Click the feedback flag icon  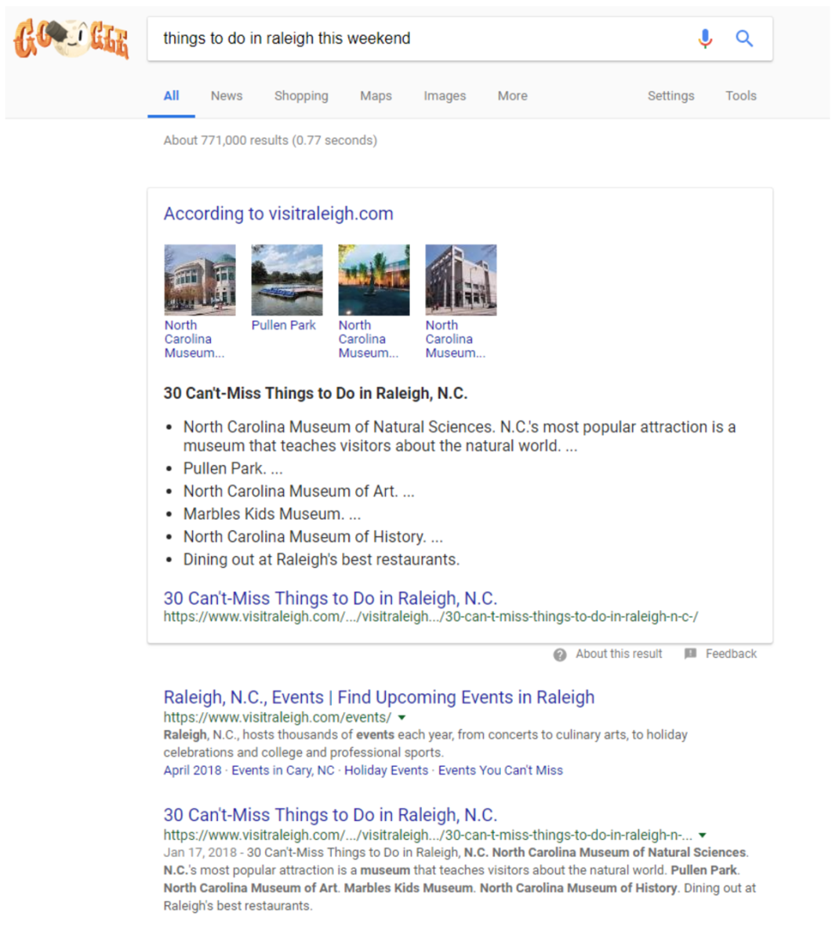(690, 654)
